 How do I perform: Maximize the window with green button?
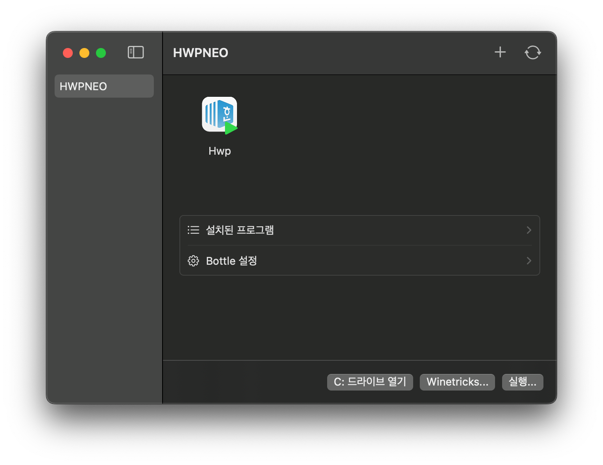pyautogui.click(x=101, y=53)
